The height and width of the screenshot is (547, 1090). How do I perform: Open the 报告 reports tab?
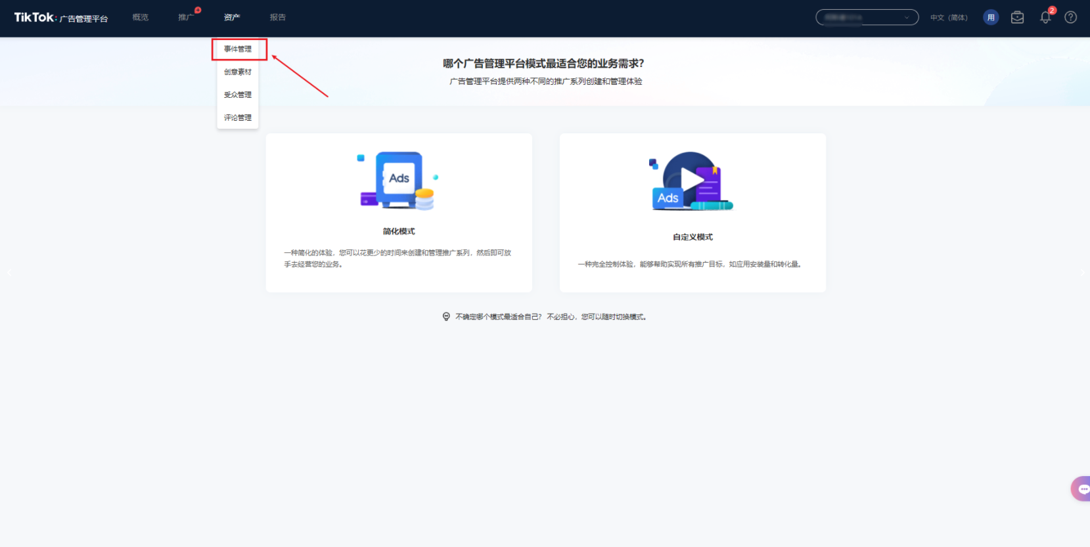278,18
